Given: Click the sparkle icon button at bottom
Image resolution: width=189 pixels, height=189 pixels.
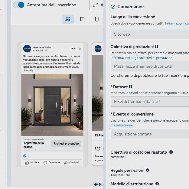Looking at the screenshot, I should [98, 184].
